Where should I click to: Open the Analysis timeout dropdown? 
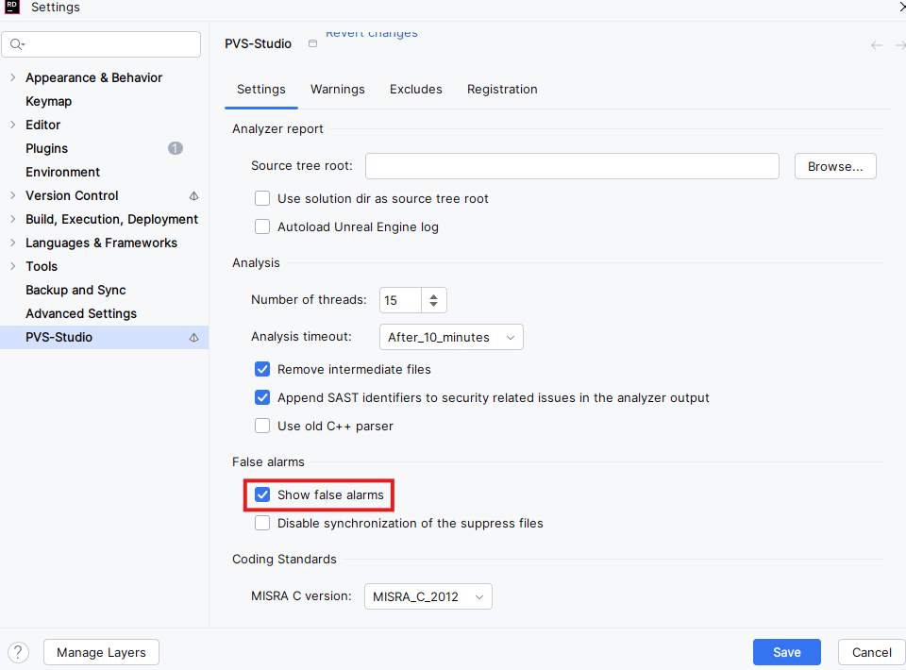[x=451, y=337]
